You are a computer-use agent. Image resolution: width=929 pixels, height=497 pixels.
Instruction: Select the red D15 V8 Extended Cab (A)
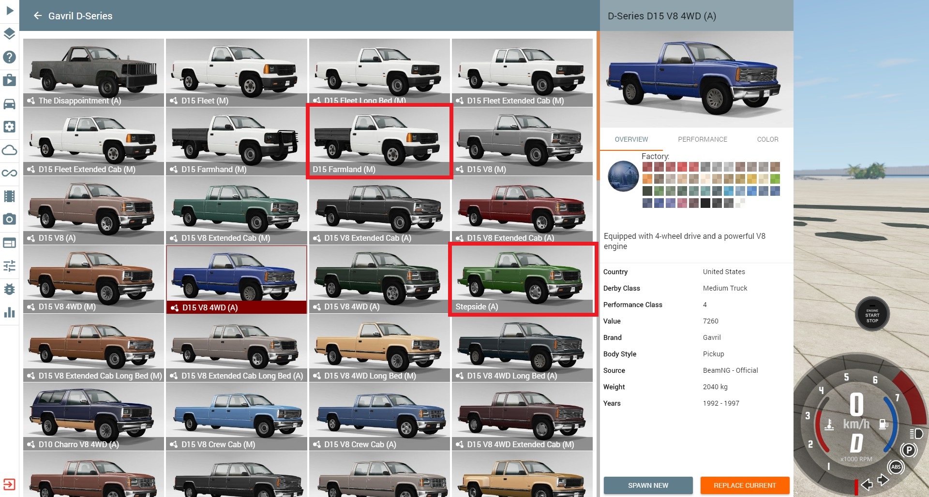522,210
